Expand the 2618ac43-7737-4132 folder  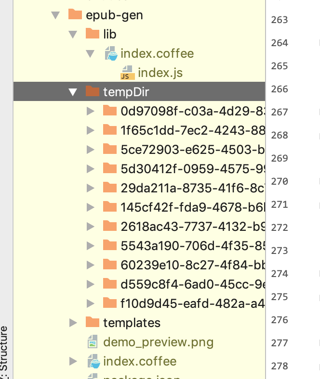pyautogui.click(x=90, y=227)
